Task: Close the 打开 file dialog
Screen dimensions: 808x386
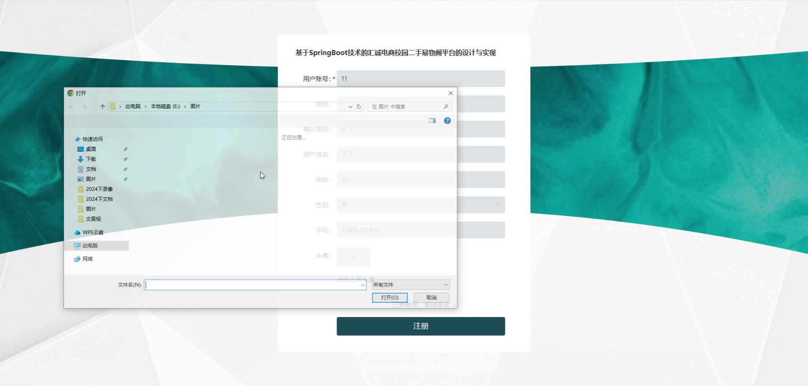Action: 451,93
